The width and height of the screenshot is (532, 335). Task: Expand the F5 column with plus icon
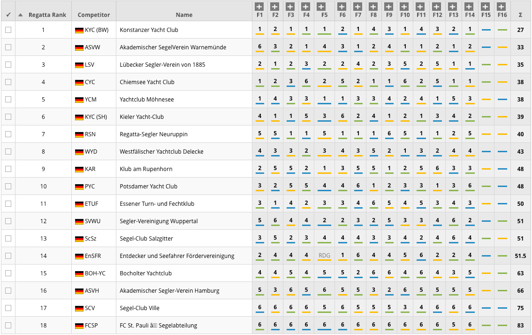point(321,7)
